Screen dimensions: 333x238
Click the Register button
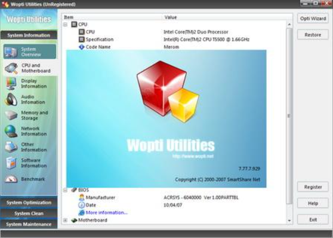pyautogui.click(x=313, y=187)
